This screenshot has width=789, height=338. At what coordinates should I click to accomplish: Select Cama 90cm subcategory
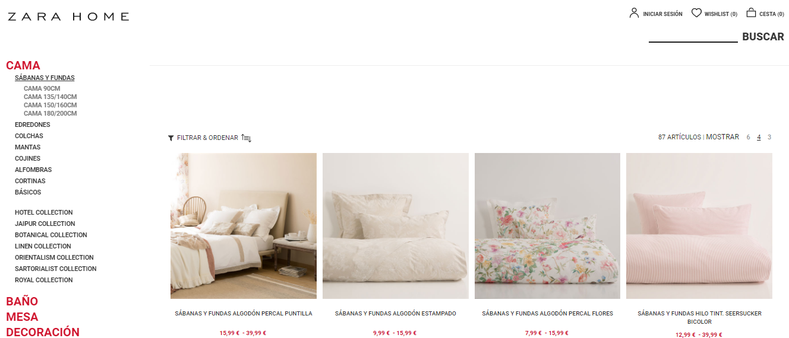42,88
